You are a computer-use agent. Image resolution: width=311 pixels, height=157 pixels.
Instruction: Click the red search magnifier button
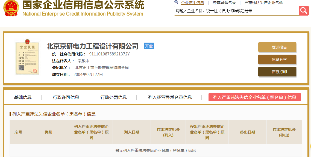tap(304, 10)
